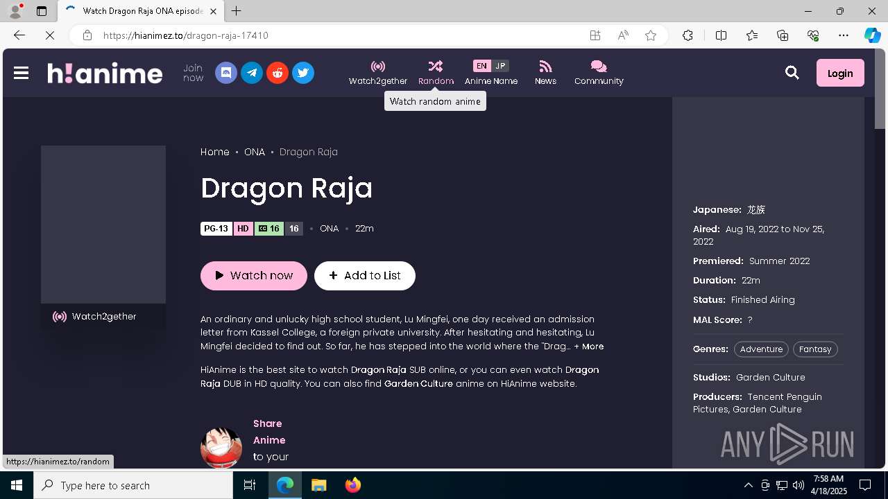Open Watch2gether from top navigation

(378, 73)
